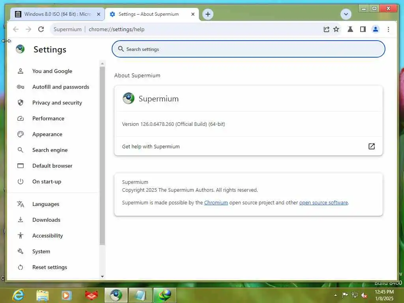404x303 pixels.
Task: Close the Settings – About Supermium tab
Action: 193,14
